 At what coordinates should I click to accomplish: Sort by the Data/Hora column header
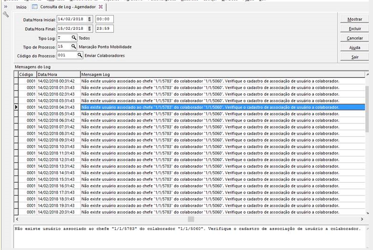(57, 74)
